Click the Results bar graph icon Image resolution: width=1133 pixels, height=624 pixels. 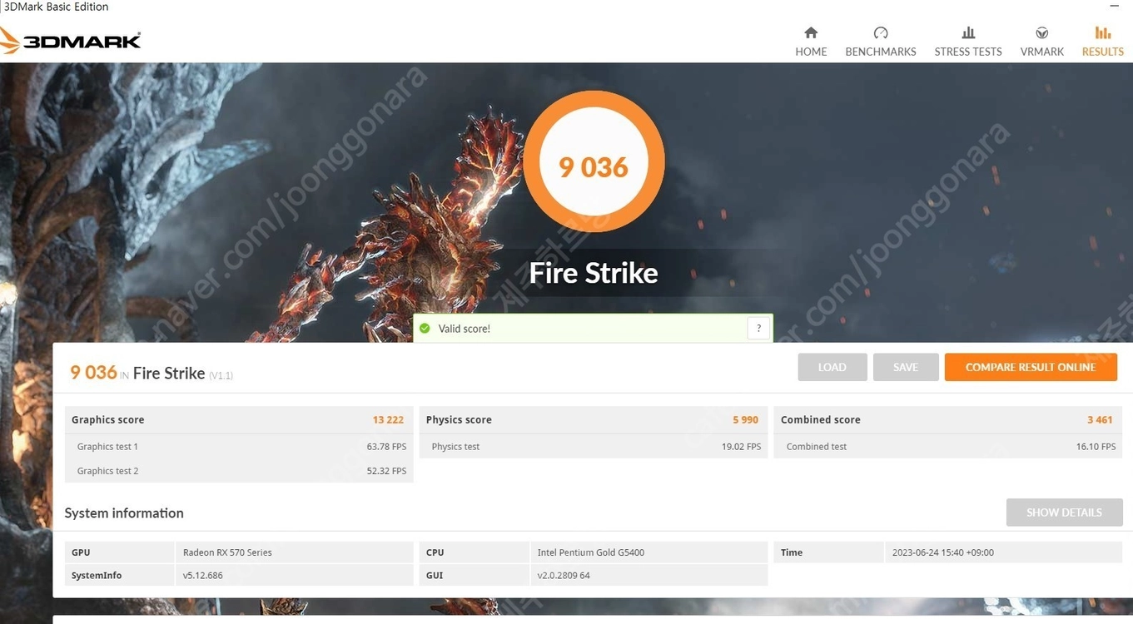(1103, 32)
